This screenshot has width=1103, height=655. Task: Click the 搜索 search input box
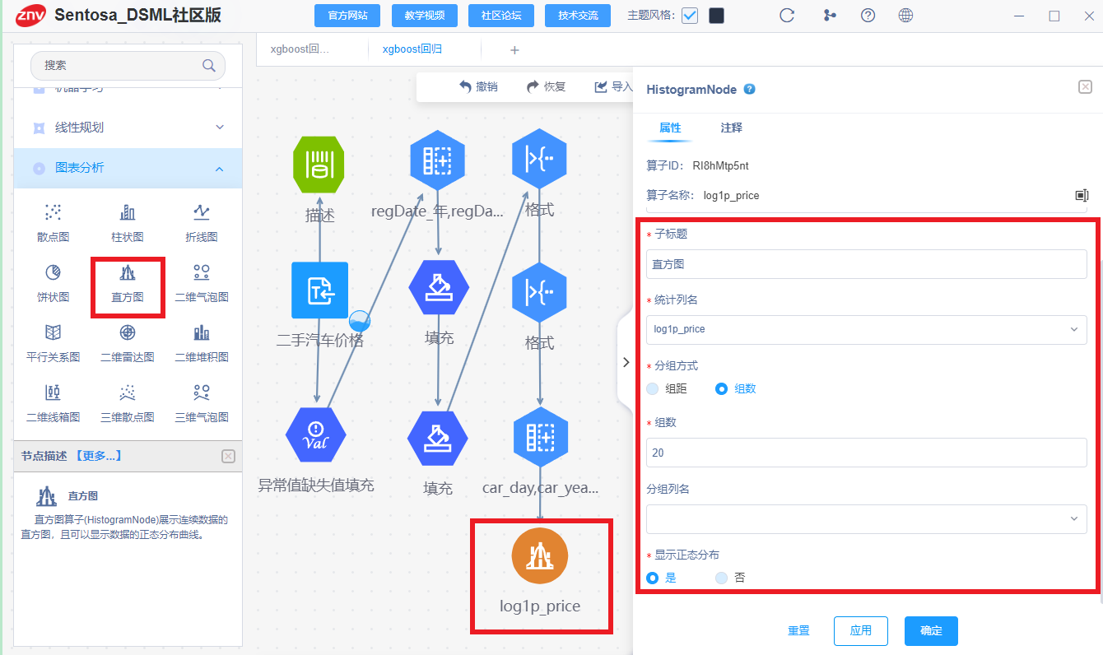128,65
